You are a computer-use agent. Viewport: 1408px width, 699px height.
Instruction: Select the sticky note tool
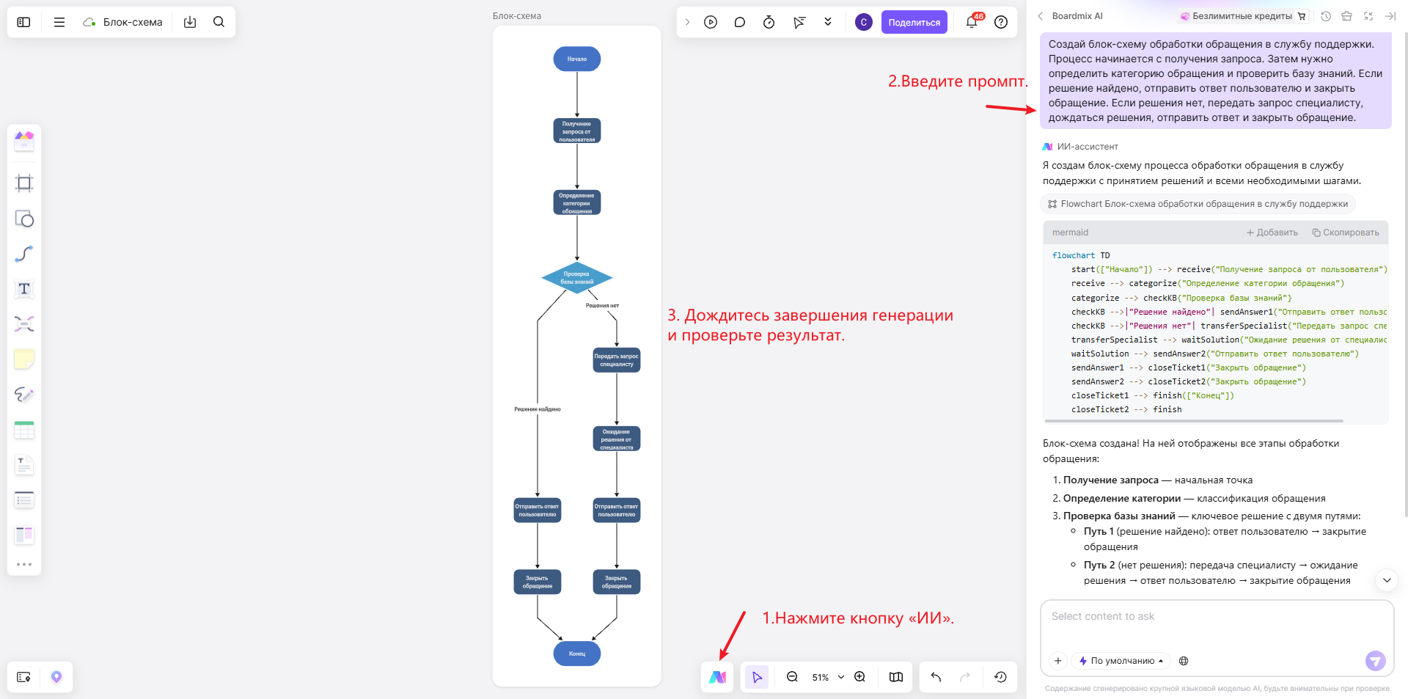tap(24, 359)
